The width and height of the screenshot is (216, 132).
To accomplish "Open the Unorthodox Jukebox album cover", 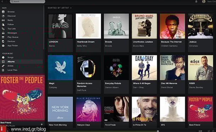I will point(144,26).
